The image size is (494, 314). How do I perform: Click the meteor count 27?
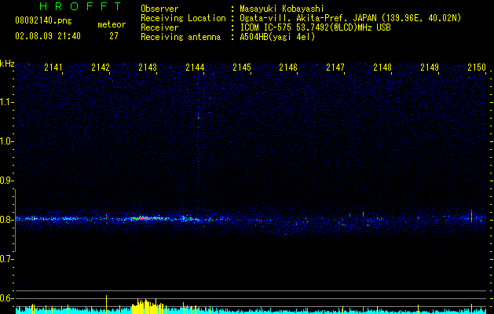click(x=114, y=36)
